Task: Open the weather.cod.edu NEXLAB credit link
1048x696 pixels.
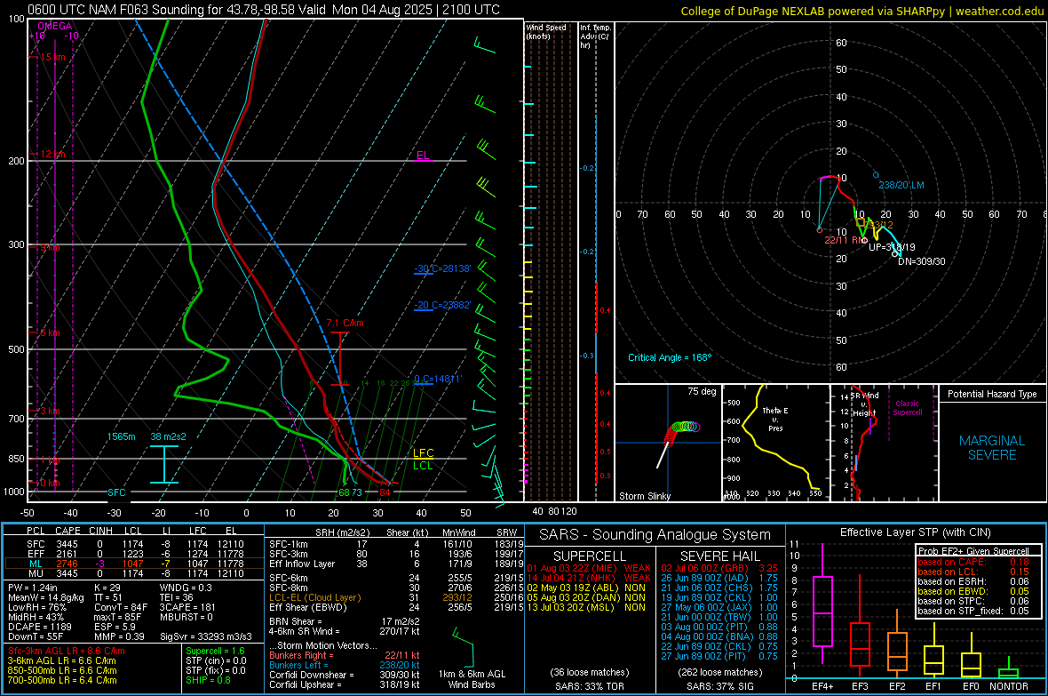Action: (861, 11)
